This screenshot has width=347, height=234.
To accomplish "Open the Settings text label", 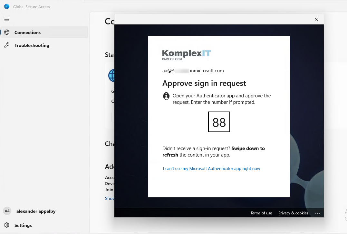I will (x=23, y=225).
